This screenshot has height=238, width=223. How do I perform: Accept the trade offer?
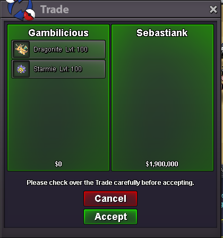click(110, 217)
